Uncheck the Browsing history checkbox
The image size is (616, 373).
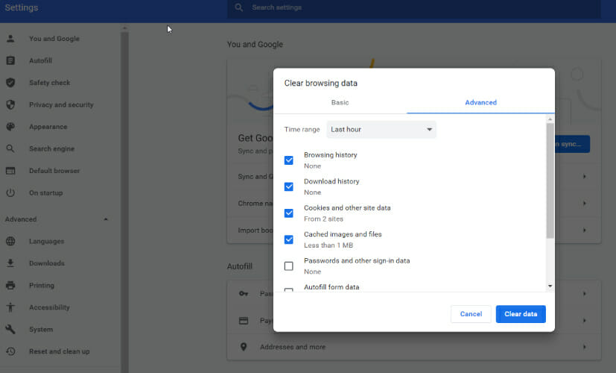click(289, 160)
